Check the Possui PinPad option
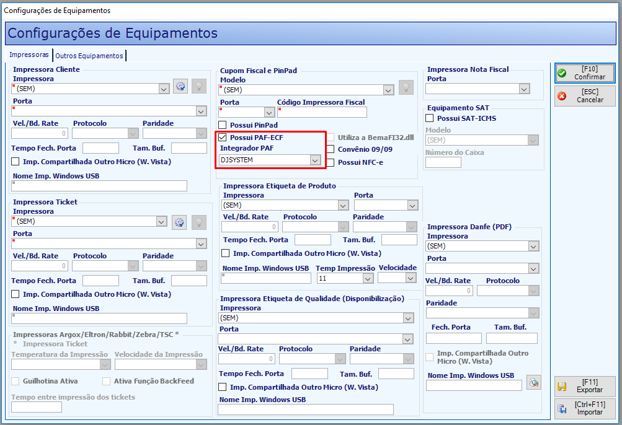Screen dimensions: 622x425 click(223, 125)
